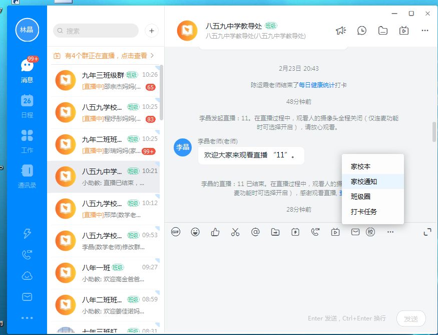This screenshot has width=438, height=335.
Task: Expand the live groups banner arrow
Action: 152,55
